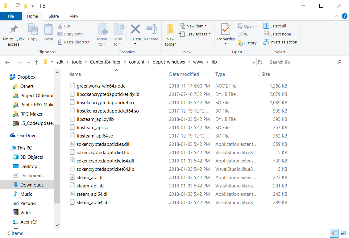The height and width of the screenshot is (238, 349).
Task: Refresh the lib folder view
Action: point(260,62)
